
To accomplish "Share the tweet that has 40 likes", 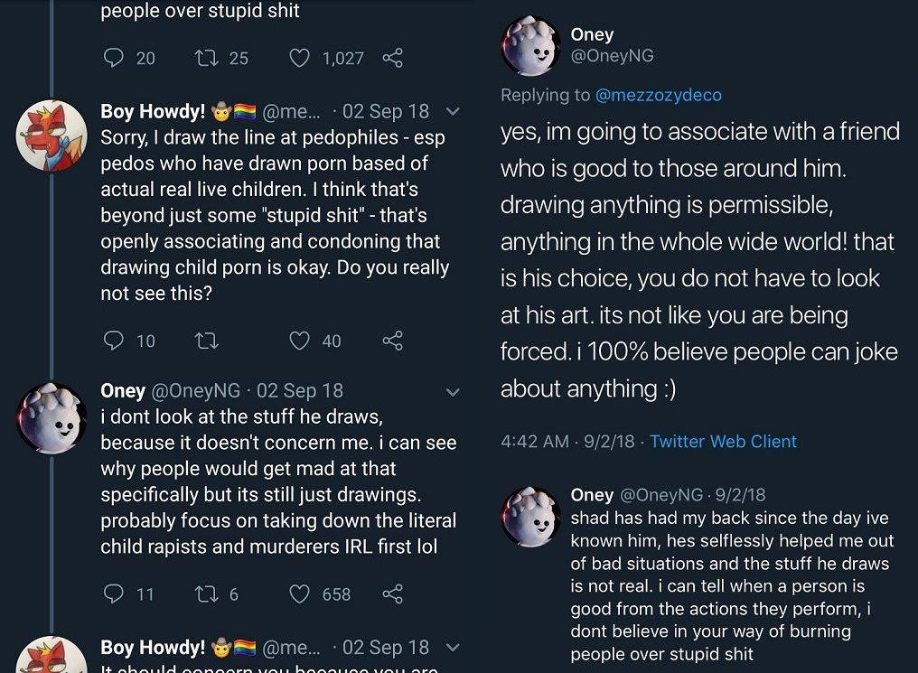I will (x=392, y=341).
